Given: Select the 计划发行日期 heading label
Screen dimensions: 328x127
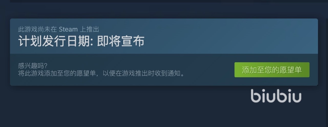Looking at the screenshot, I should click(x=55, y=41).
